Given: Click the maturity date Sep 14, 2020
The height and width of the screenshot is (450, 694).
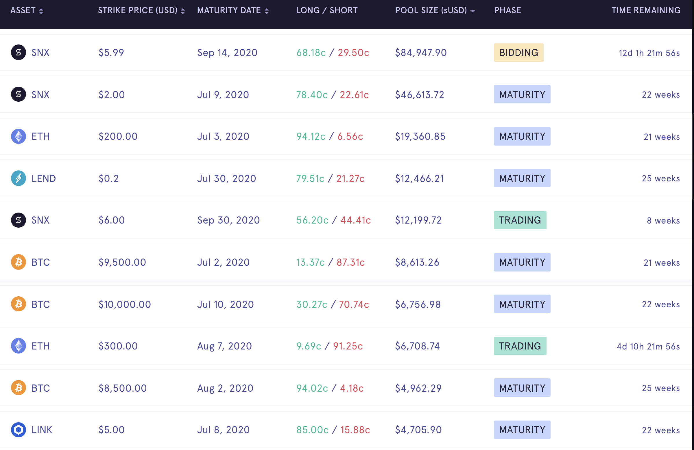Looking at the screenshot, I should (x=228, y=53).
